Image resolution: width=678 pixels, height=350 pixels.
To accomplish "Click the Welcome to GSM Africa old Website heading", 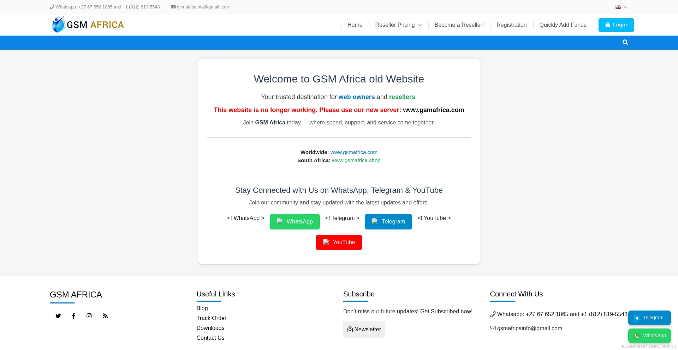I will (x=339, y=79).
